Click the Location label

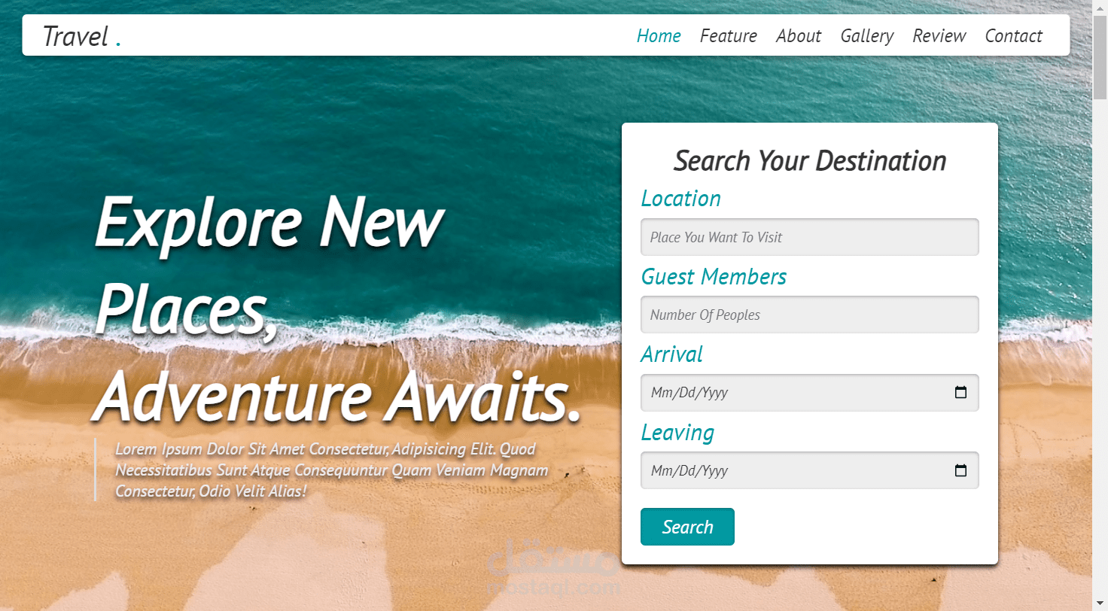(x=680, y=199)
